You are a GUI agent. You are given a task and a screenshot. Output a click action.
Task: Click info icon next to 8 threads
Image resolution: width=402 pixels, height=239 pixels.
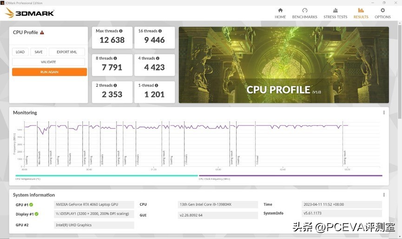click(115, 58)
